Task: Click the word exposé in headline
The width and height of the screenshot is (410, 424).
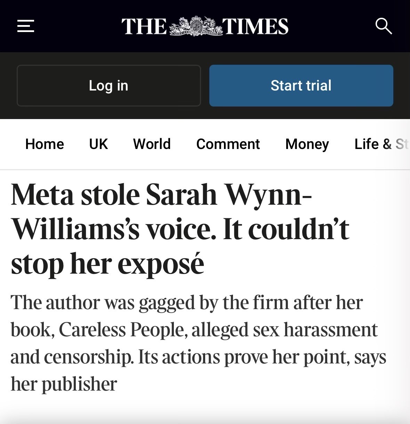Action: tap(160, 264)
